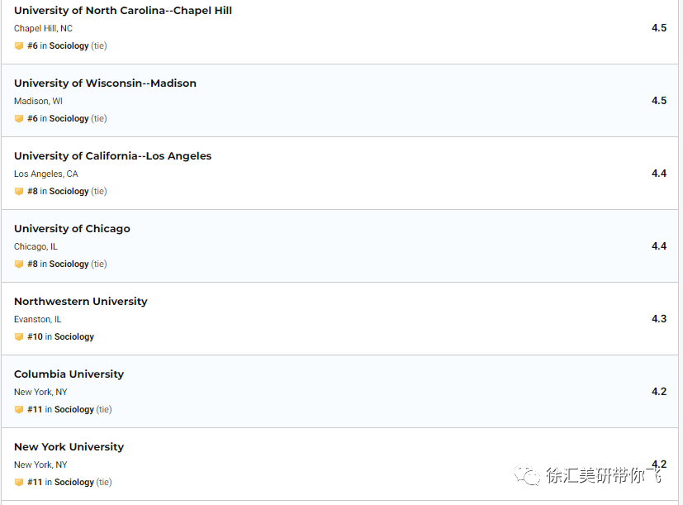Viewport: 683px width, 505px height.
Task: Select University of California--Los Angeles title
Action: coord(113,156)
